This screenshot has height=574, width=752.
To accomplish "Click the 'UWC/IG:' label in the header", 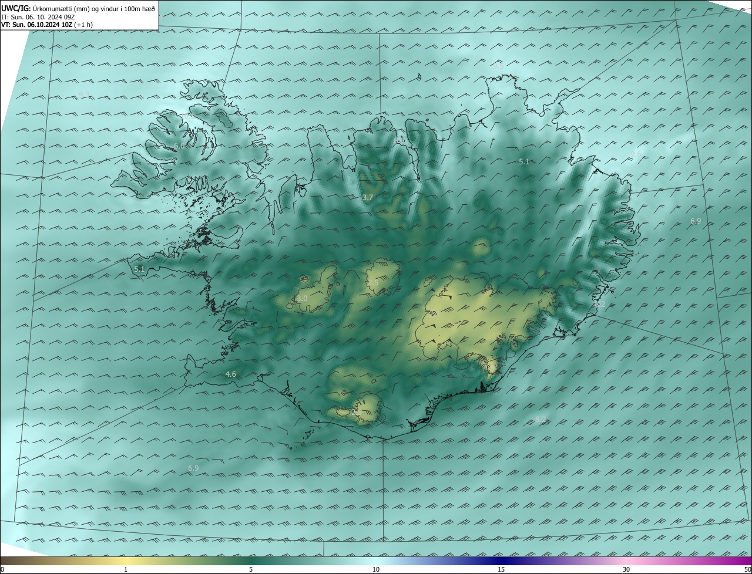I will (16, 8).
